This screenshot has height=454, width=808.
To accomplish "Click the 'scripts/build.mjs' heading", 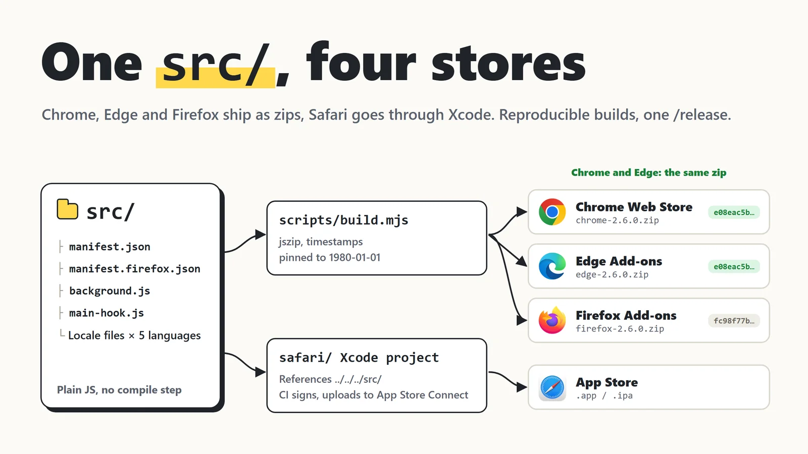I will coord(343,220).
